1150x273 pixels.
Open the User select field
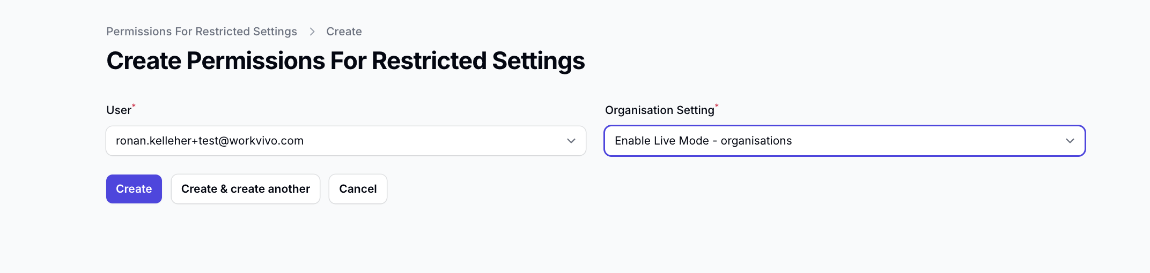click(x=346, y=141)
